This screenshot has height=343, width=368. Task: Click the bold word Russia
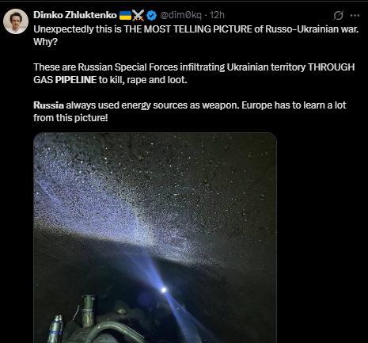(48, 105)
